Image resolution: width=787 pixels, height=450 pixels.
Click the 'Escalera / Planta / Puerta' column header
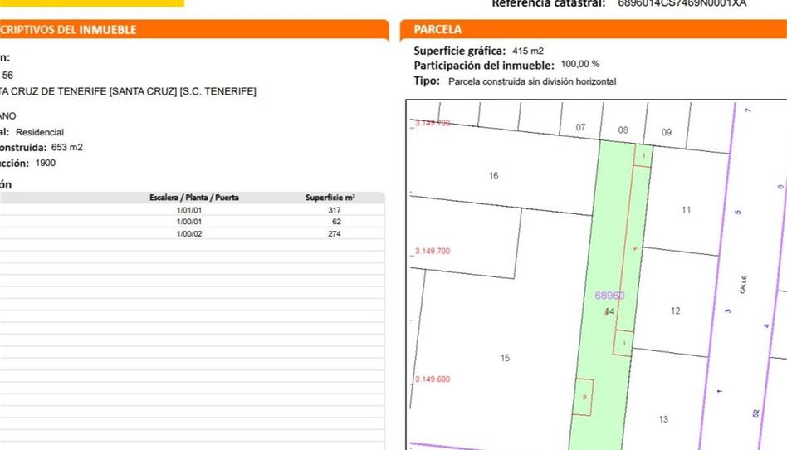click(194, 198)
